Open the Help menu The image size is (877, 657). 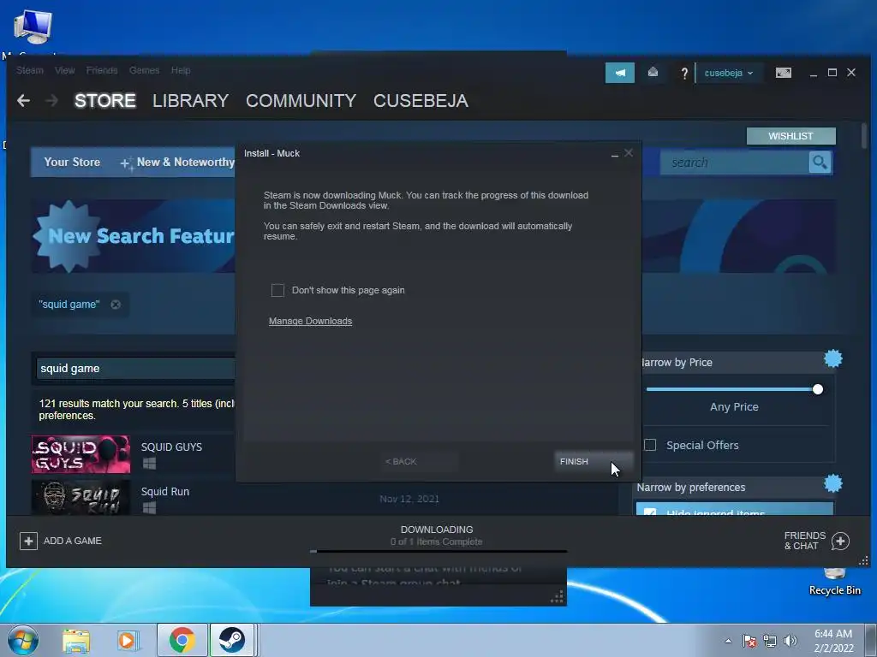coord(181,70)
